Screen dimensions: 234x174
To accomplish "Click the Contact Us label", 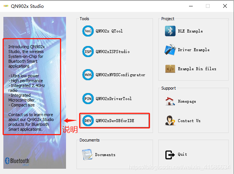I will [x=189, y=121].
